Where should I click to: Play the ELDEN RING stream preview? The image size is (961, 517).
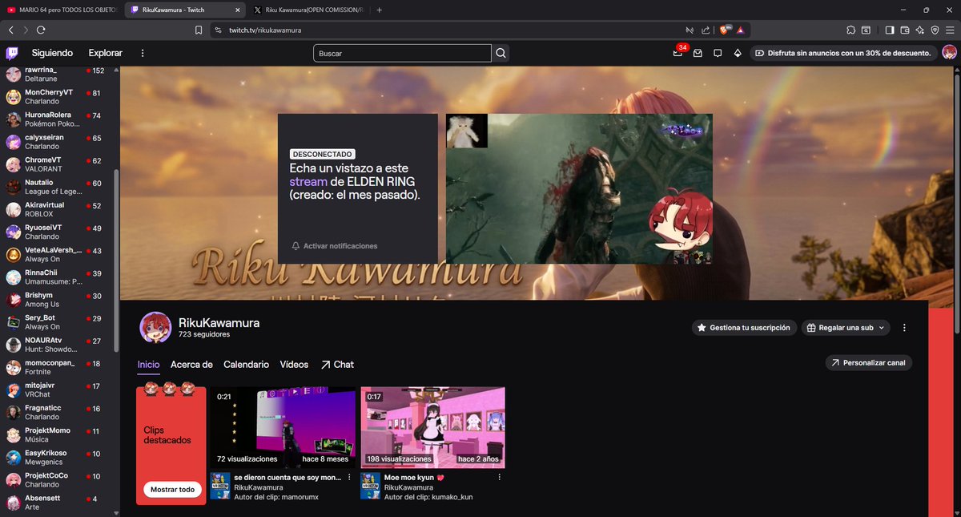click(579, 189)
